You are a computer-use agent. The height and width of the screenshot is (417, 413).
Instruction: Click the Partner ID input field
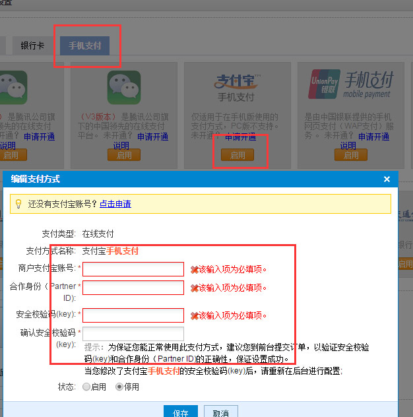(x=133, y=288)
